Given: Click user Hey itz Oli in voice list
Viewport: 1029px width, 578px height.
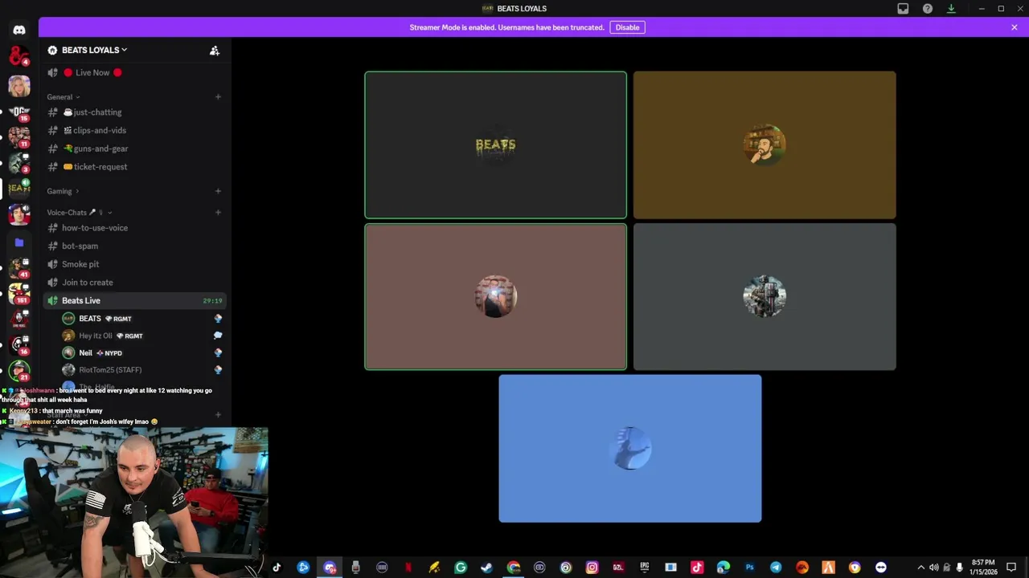Looking at the screenshot, I should pos(142,336).
